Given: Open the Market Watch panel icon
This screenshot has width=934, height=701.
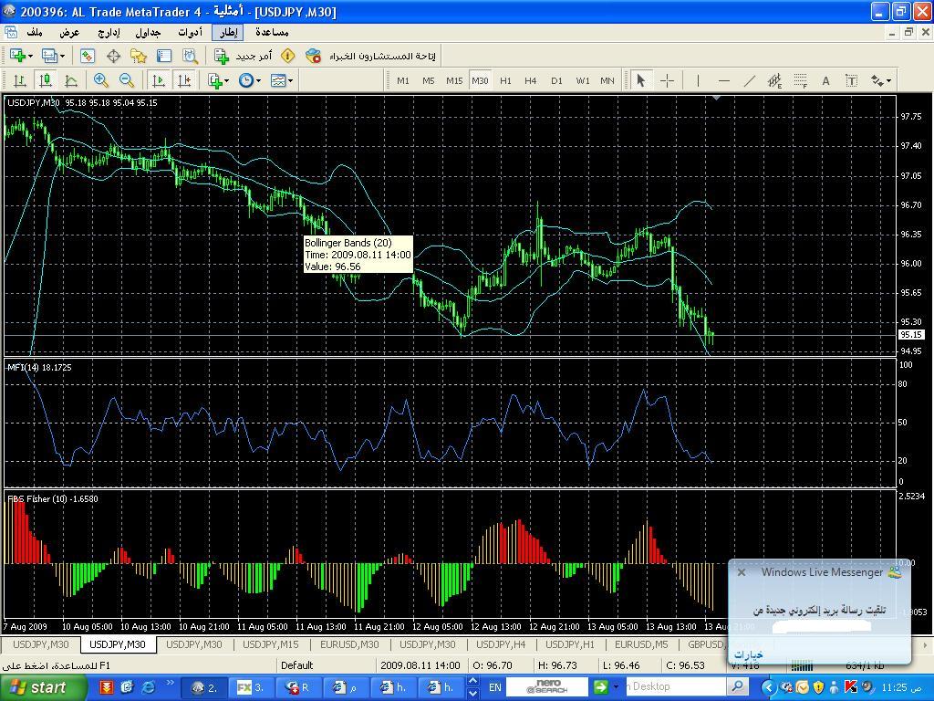Looking at the screenshot, I should click(x=88, y=56).
